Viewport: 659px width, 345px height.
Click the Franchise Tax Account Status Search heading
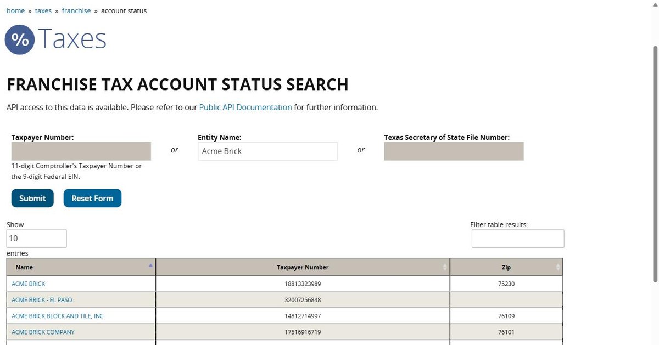tap(177, 84)
